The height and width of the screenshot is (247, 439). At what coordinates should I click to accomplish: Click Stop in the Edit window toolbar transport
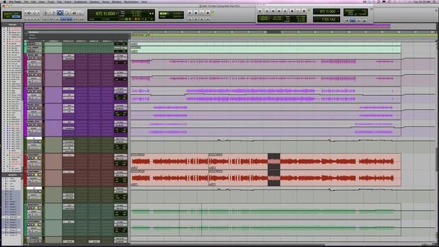[195, 13]
